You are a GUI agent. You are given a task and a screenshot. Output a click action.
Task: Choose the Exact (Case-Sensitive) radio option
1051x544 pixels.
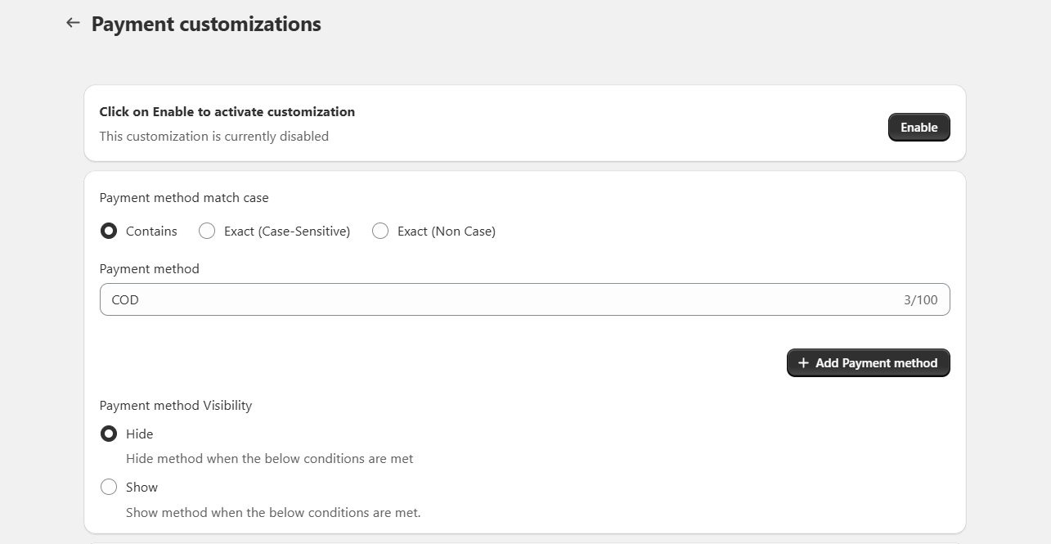point(207,232)
